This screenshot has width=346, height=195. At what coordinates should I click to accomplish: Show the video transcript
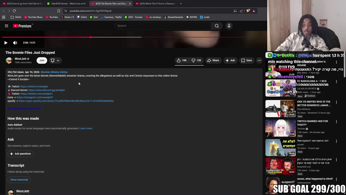point(19,180)
